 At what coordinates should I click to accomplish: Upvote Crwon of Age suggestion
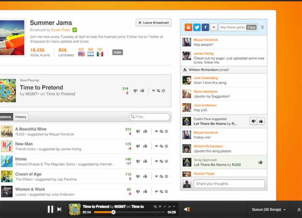click(145, 176)
